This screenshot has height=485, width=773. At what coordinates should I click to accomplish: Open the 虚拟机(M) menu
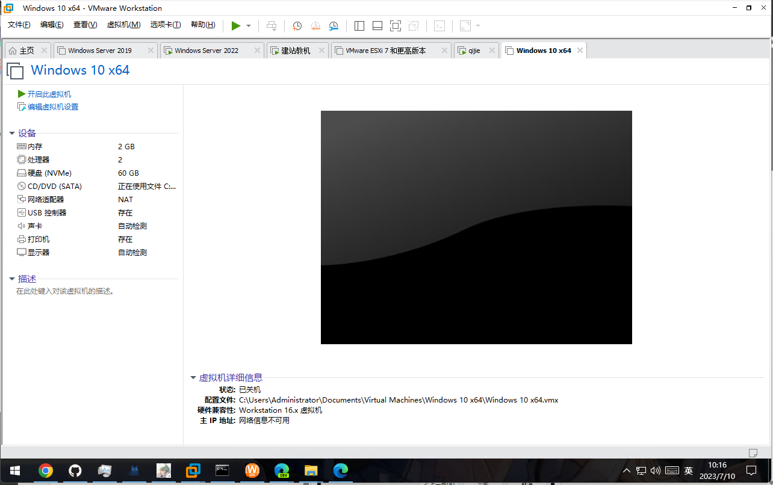click(x=123, y=25)
